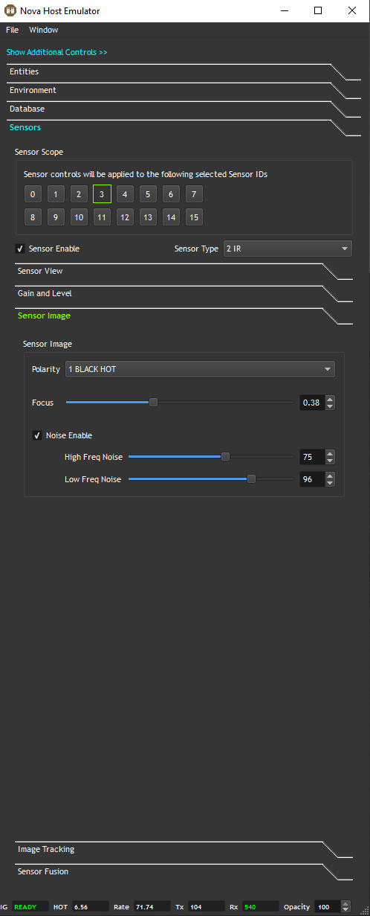Open the Window menu

pos(43,30)
